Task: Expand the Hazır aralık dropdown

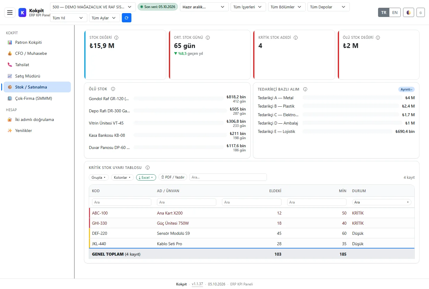Action: click(x=204, y=7)
